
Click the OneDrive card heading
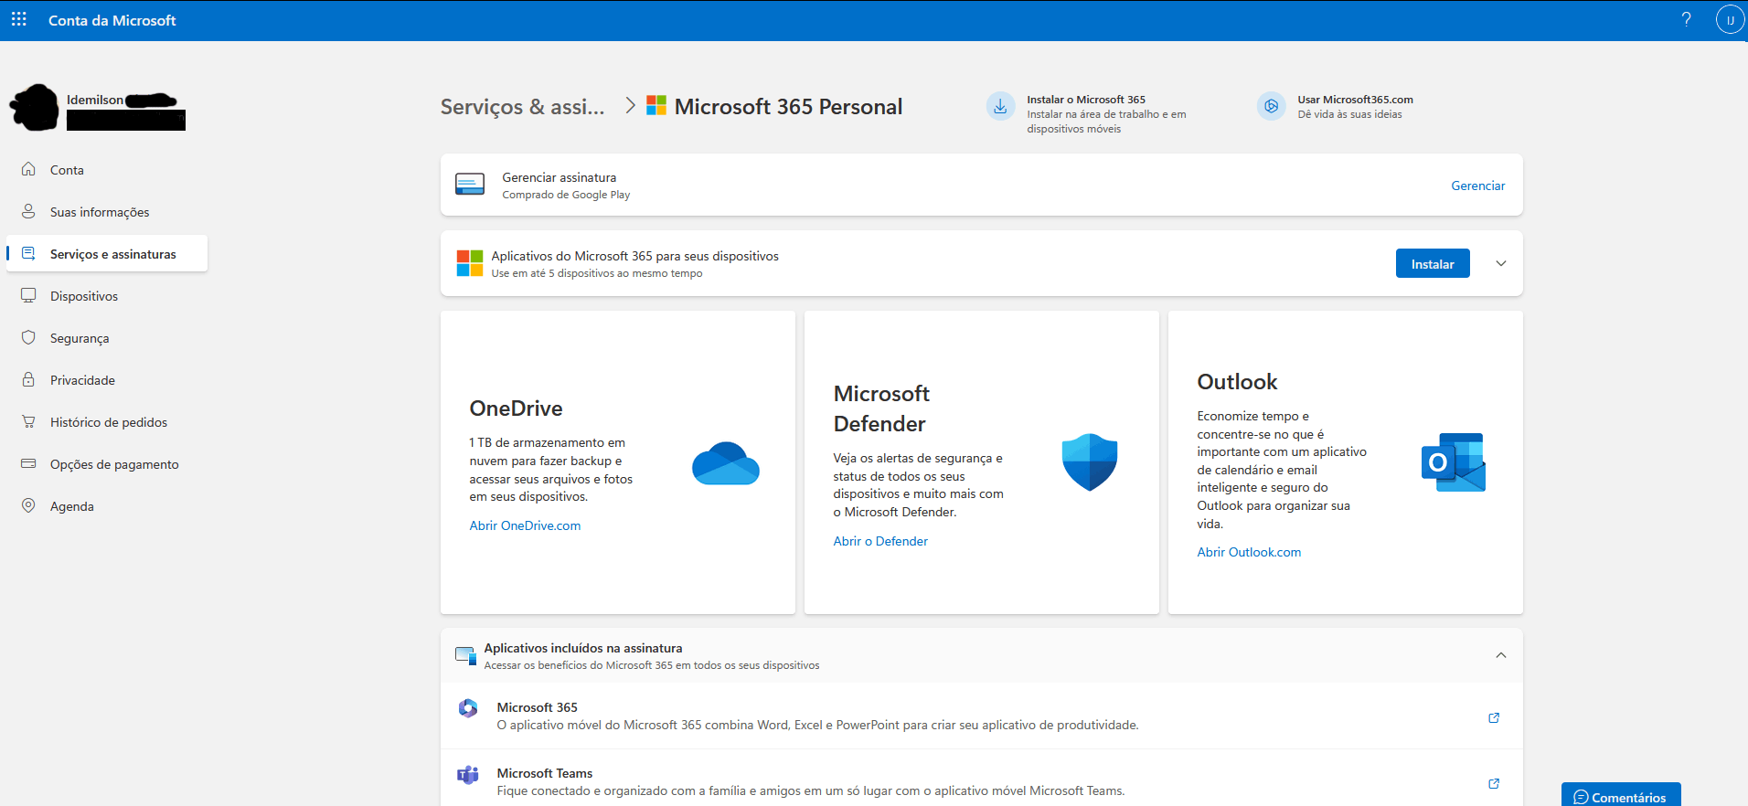tap(516, 408)
